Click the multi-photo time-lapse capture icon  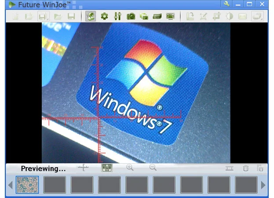(144, 16)
